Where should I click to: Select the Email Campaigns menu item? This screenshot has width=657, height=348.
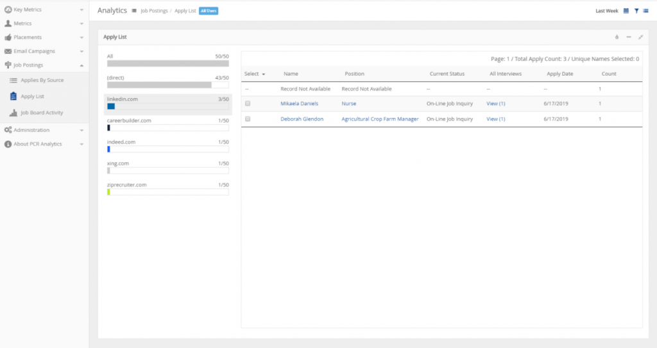(35, 51)
